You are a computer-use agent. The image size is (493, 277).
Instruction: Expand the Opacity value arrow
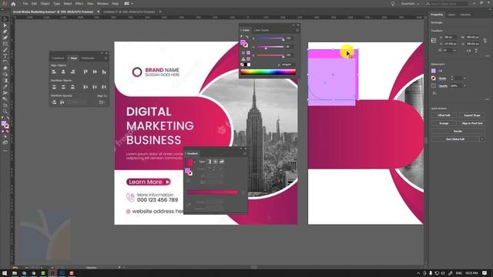(464, 85)
